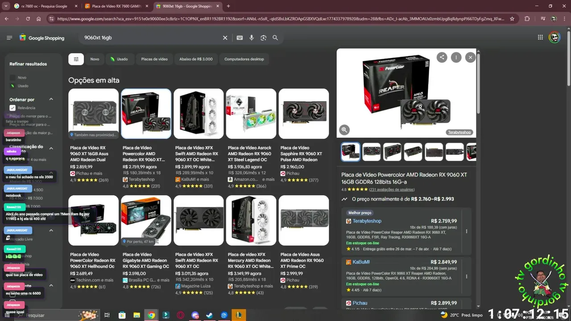The image size is (571, 321).
Task: Apply the Novo filter chip
Action: click(x=95, y=59)
